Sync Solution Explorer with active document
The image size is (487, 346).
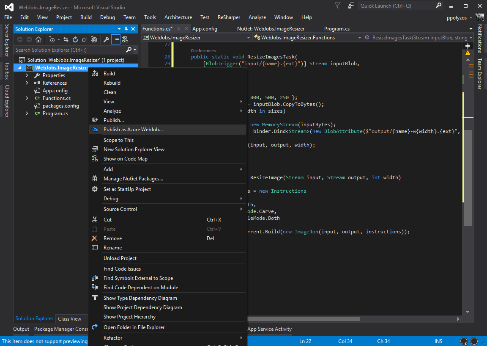click(x=66, y=39)
